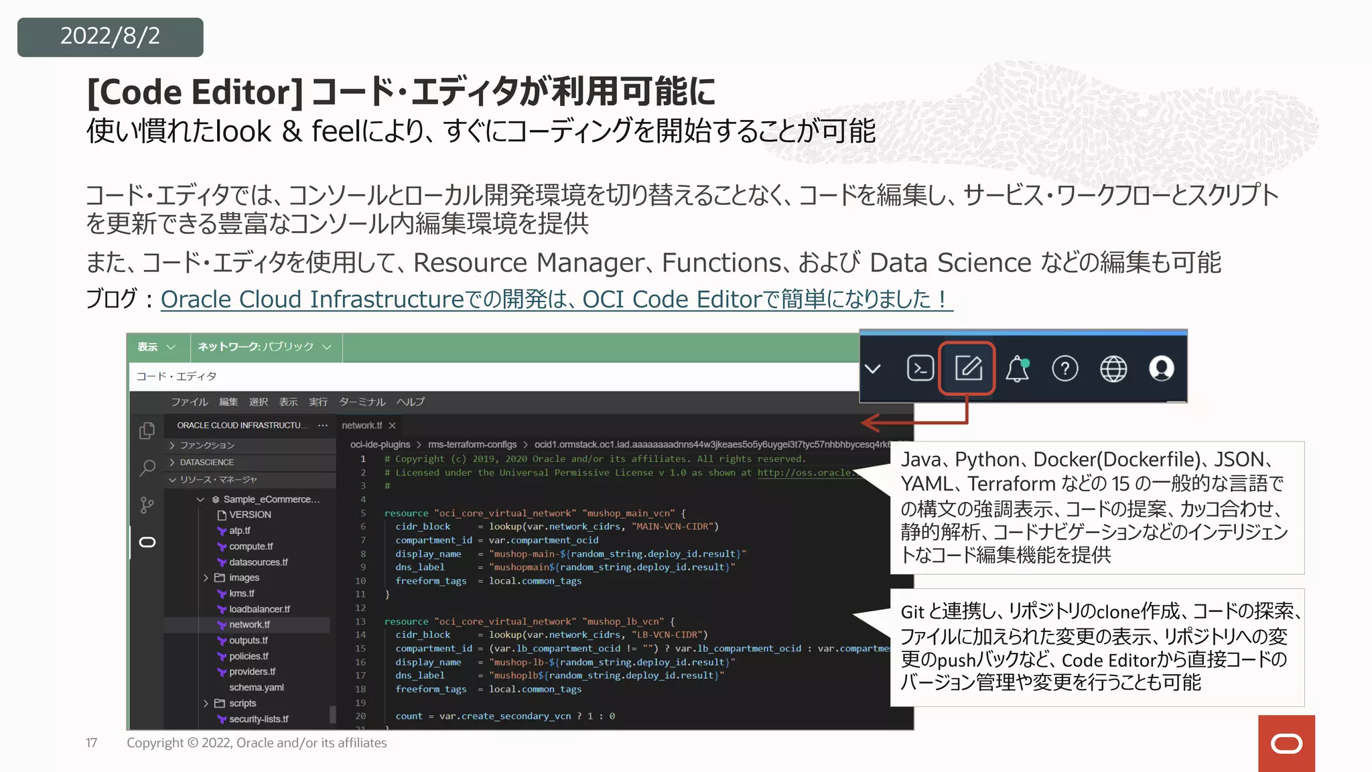Open the language globe icon
The image size is (1372, 772).
[x=1113, y=368]
